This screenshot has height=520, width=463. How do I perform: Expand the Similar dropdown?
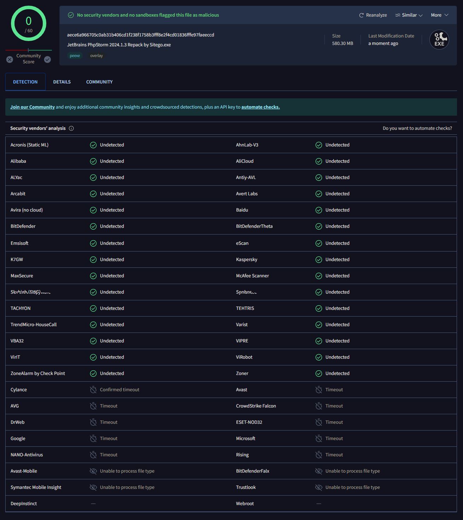(x=409, y=15)
